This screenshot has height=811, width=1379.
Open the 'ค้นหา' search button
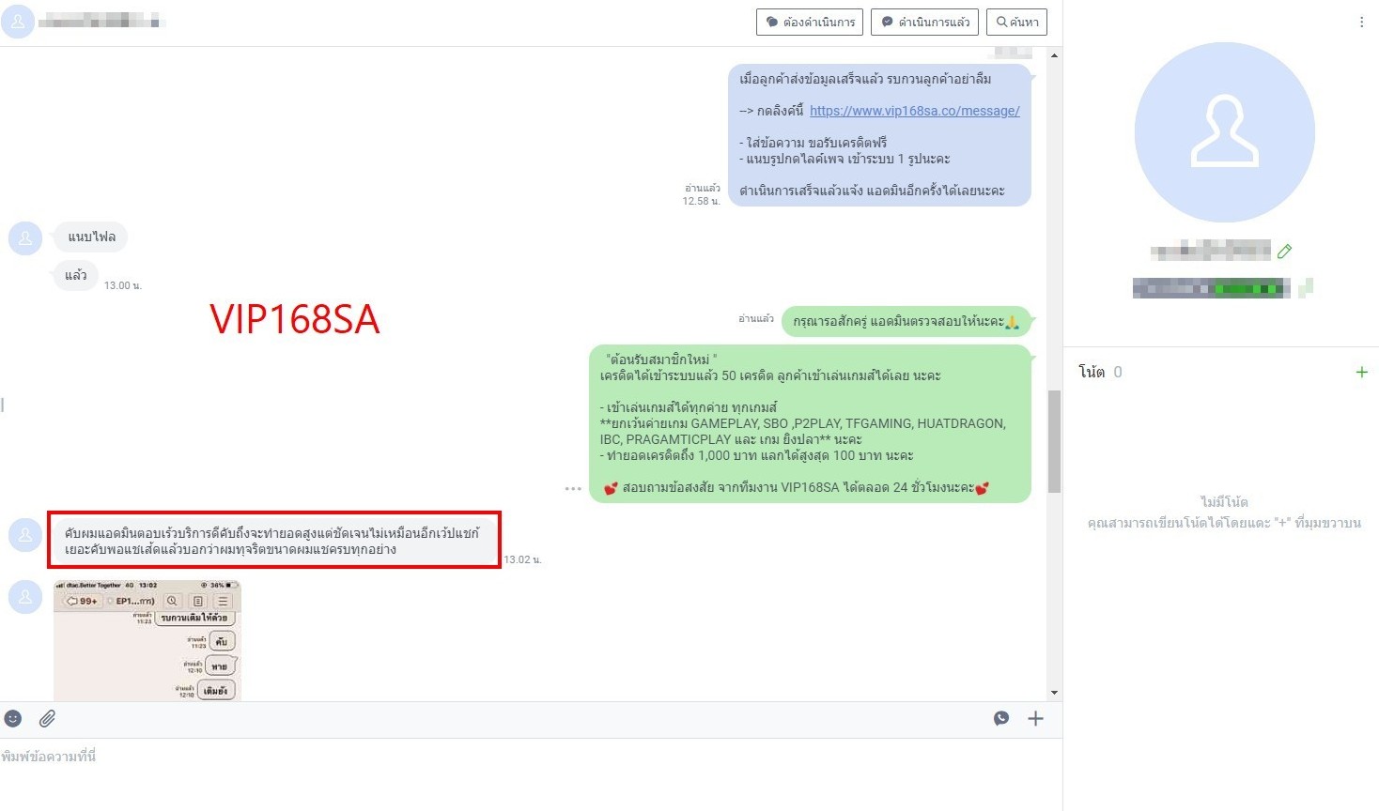pos(1016,22)
